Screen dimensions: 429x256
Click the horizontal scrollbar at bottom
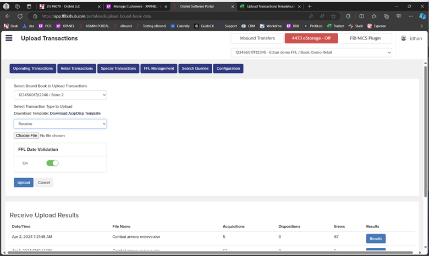click(210, 253)
